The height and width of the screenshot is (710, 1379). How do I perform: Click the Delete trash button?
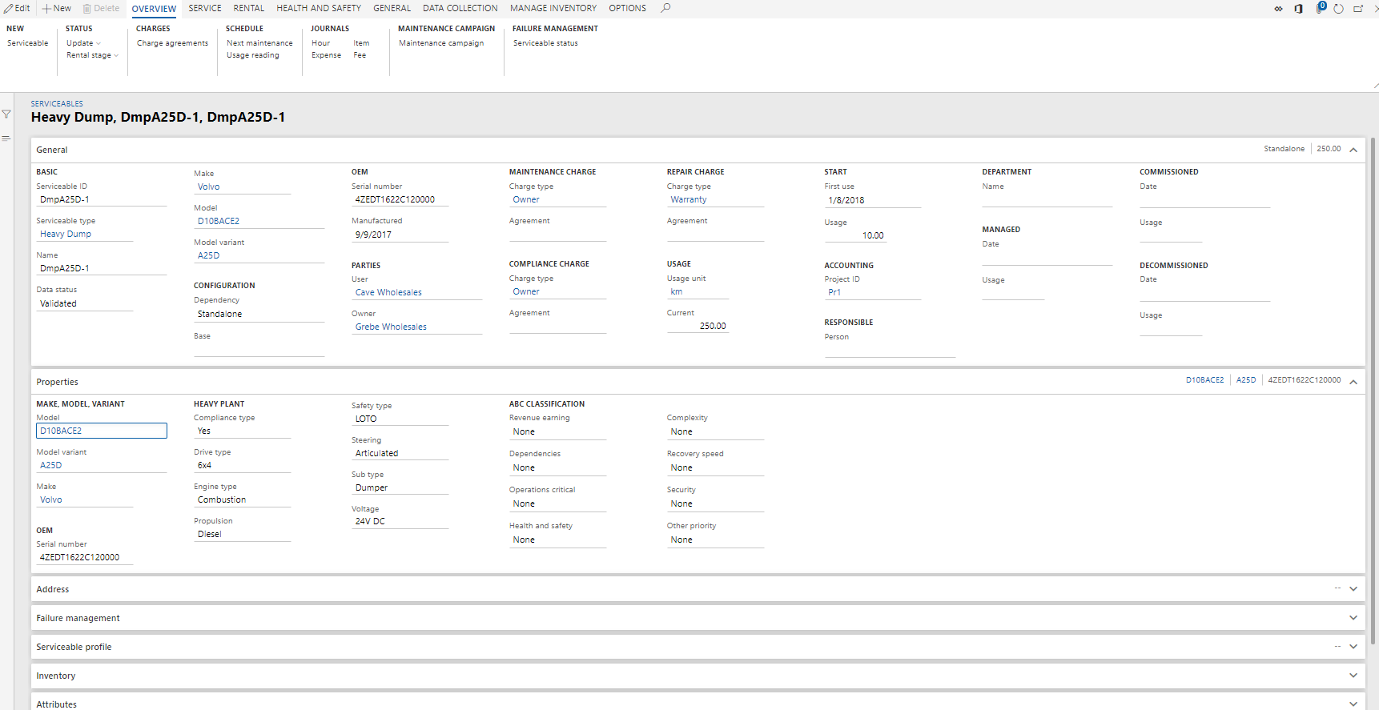pos(101,8)
